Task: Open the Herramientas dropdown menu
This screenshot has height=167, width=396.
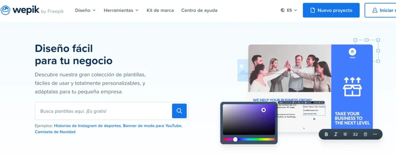Action: pyautogui.click(x=121, y=10)
